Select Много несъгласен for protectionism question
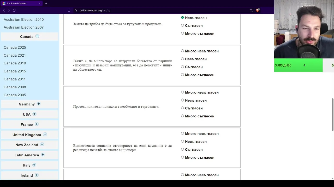This screenshot has height=187, width=334. click(x=182, y=92)
